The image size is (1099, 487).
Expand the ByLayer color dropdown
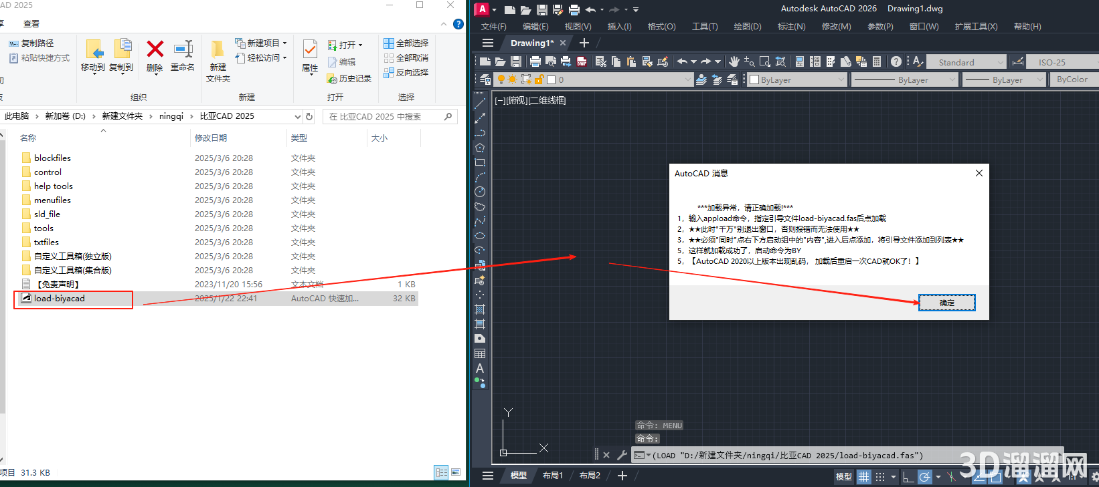click(x=797, y=79)
